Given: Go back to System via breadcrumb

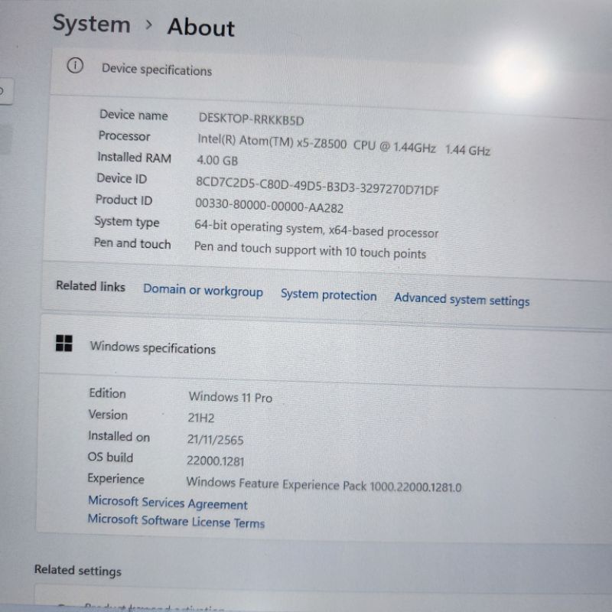Looking at the screenshot, I should pos(91,23).
